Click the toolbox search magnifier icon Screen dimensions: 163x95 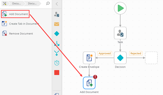tap(48, 3)
